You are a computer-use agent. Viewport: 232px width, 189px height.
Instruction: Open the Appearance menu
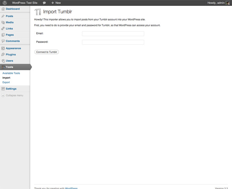[x=13, y=48]
